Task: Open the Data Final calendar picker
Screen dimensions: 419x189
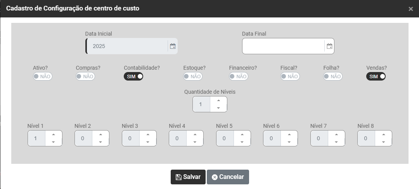Action: click(x=329, y=46)
